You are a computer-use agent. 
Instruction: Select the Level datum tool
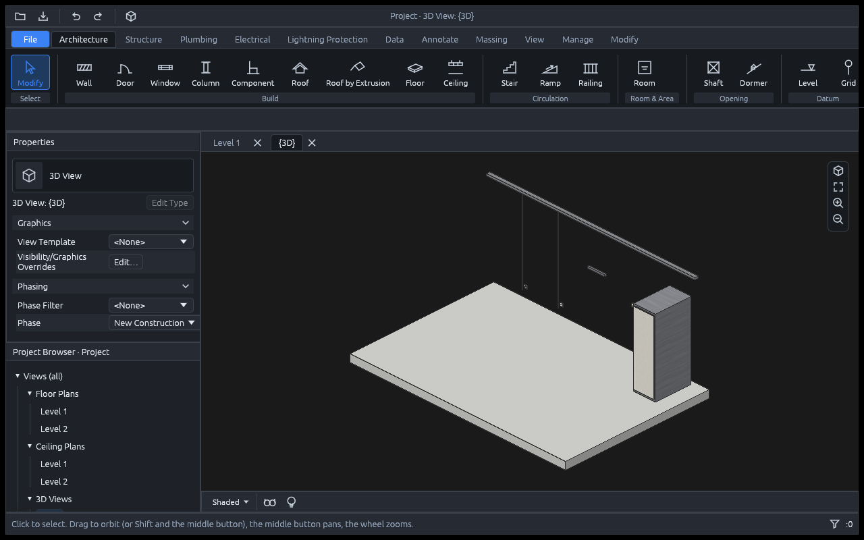[808, 74]
